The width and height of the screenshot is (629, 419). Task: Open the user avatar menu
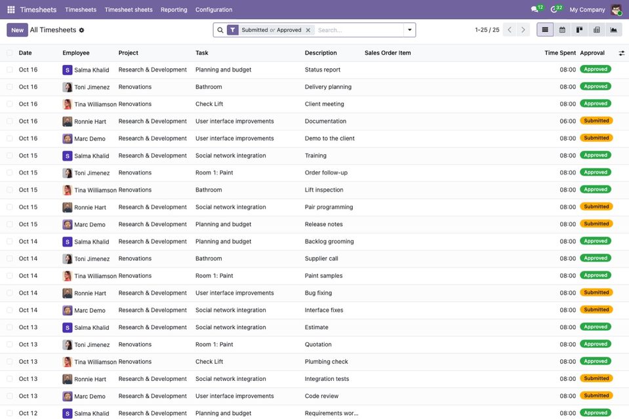pos(617,9)
